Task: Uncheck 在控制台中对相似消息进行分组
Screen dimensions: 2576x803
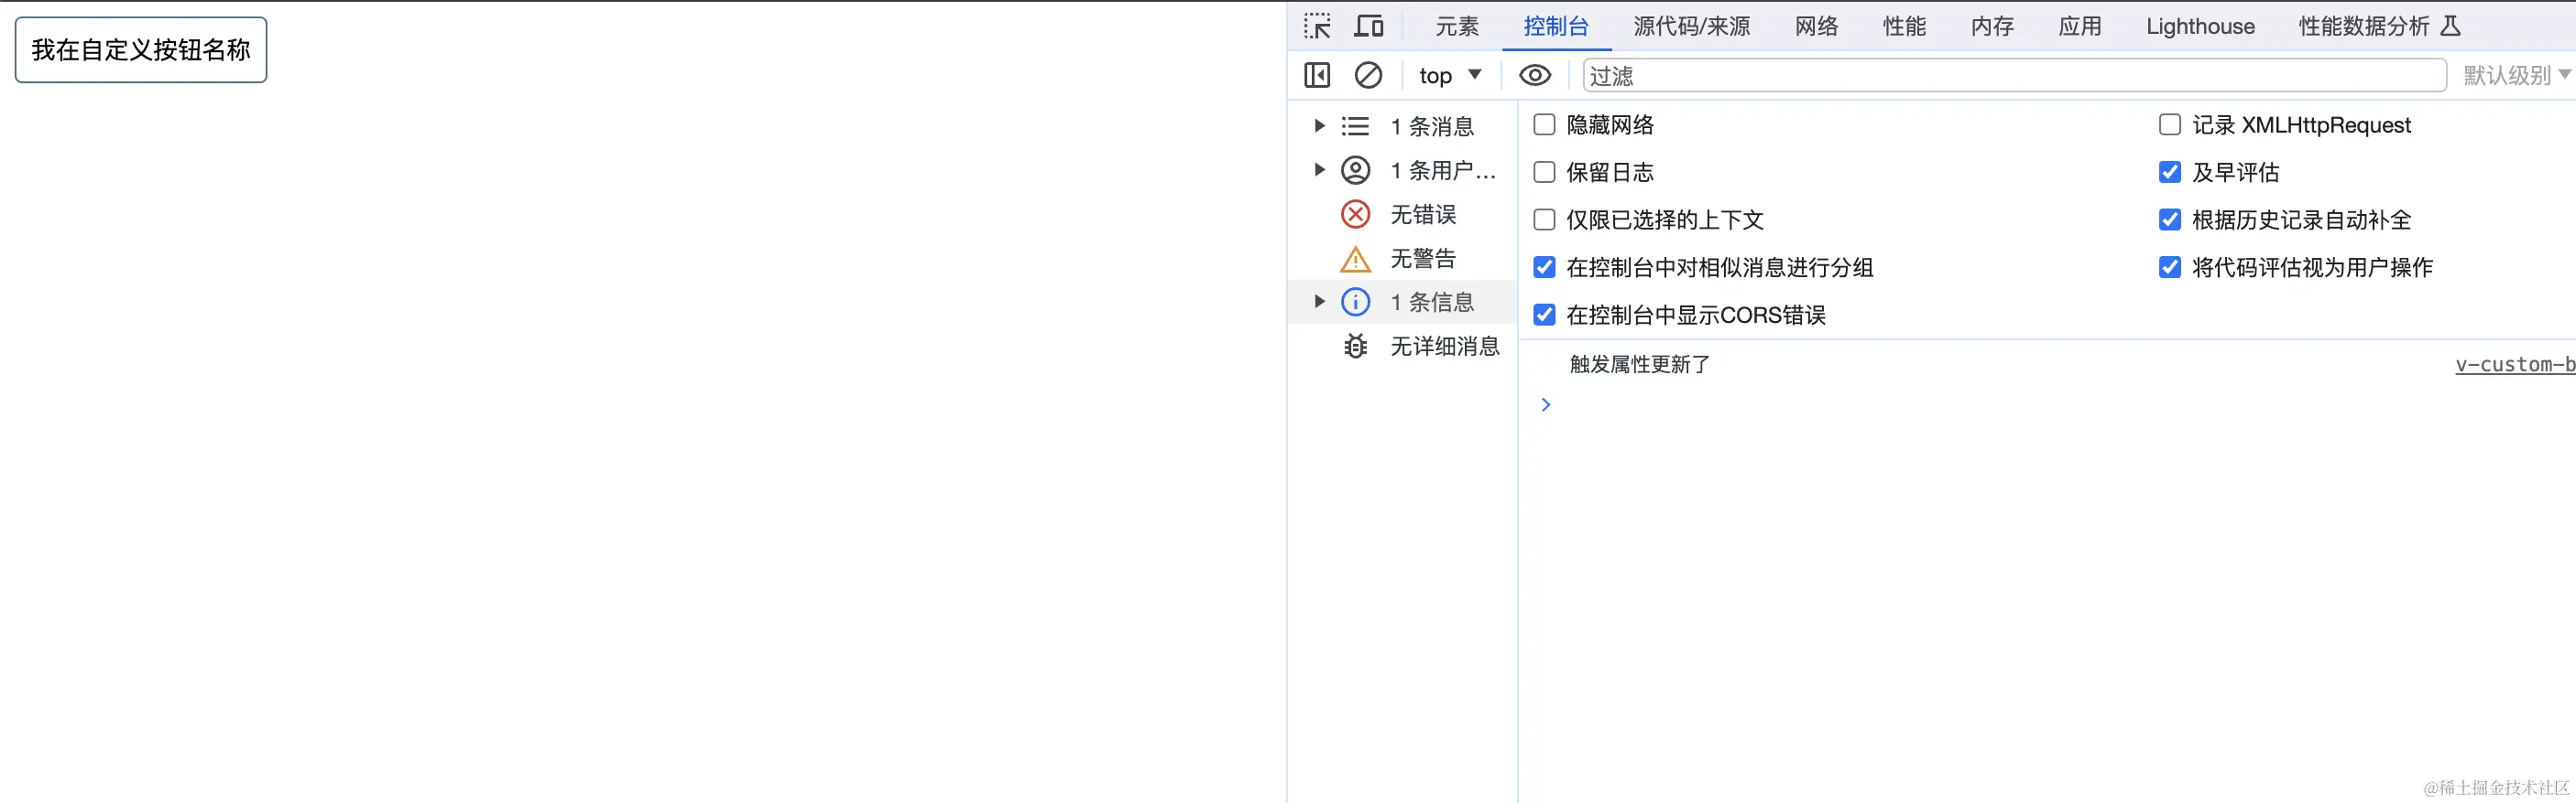Action: [x=1544, y=268]
